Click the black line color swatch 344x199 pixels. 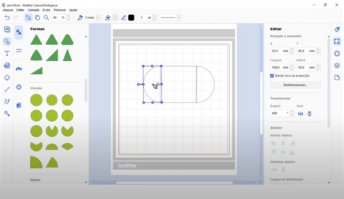point(131,18)
